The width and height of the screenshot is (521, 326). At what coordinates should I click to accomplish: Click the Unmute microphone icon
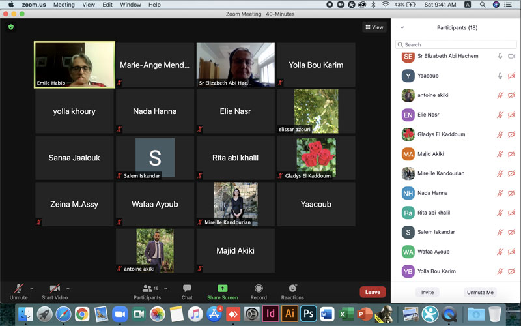click(x=19, y=288)
